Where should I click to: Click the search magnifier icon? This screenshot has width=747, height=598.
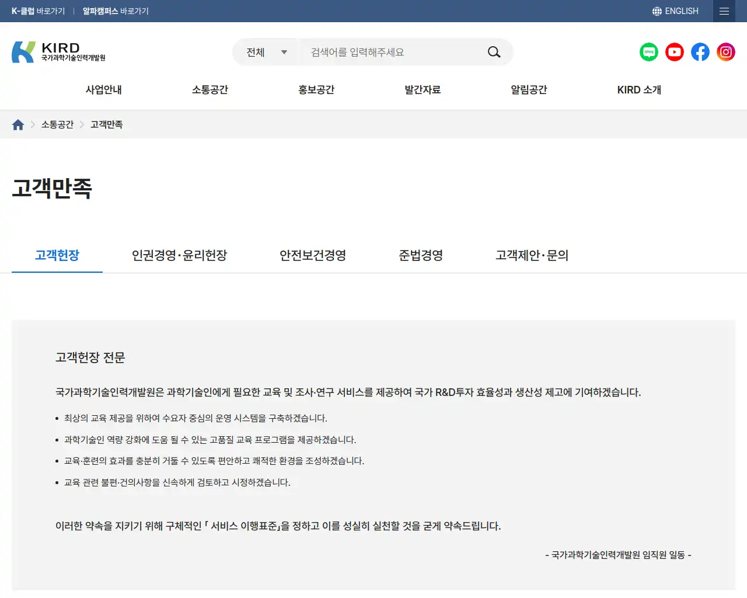[494, 52]
